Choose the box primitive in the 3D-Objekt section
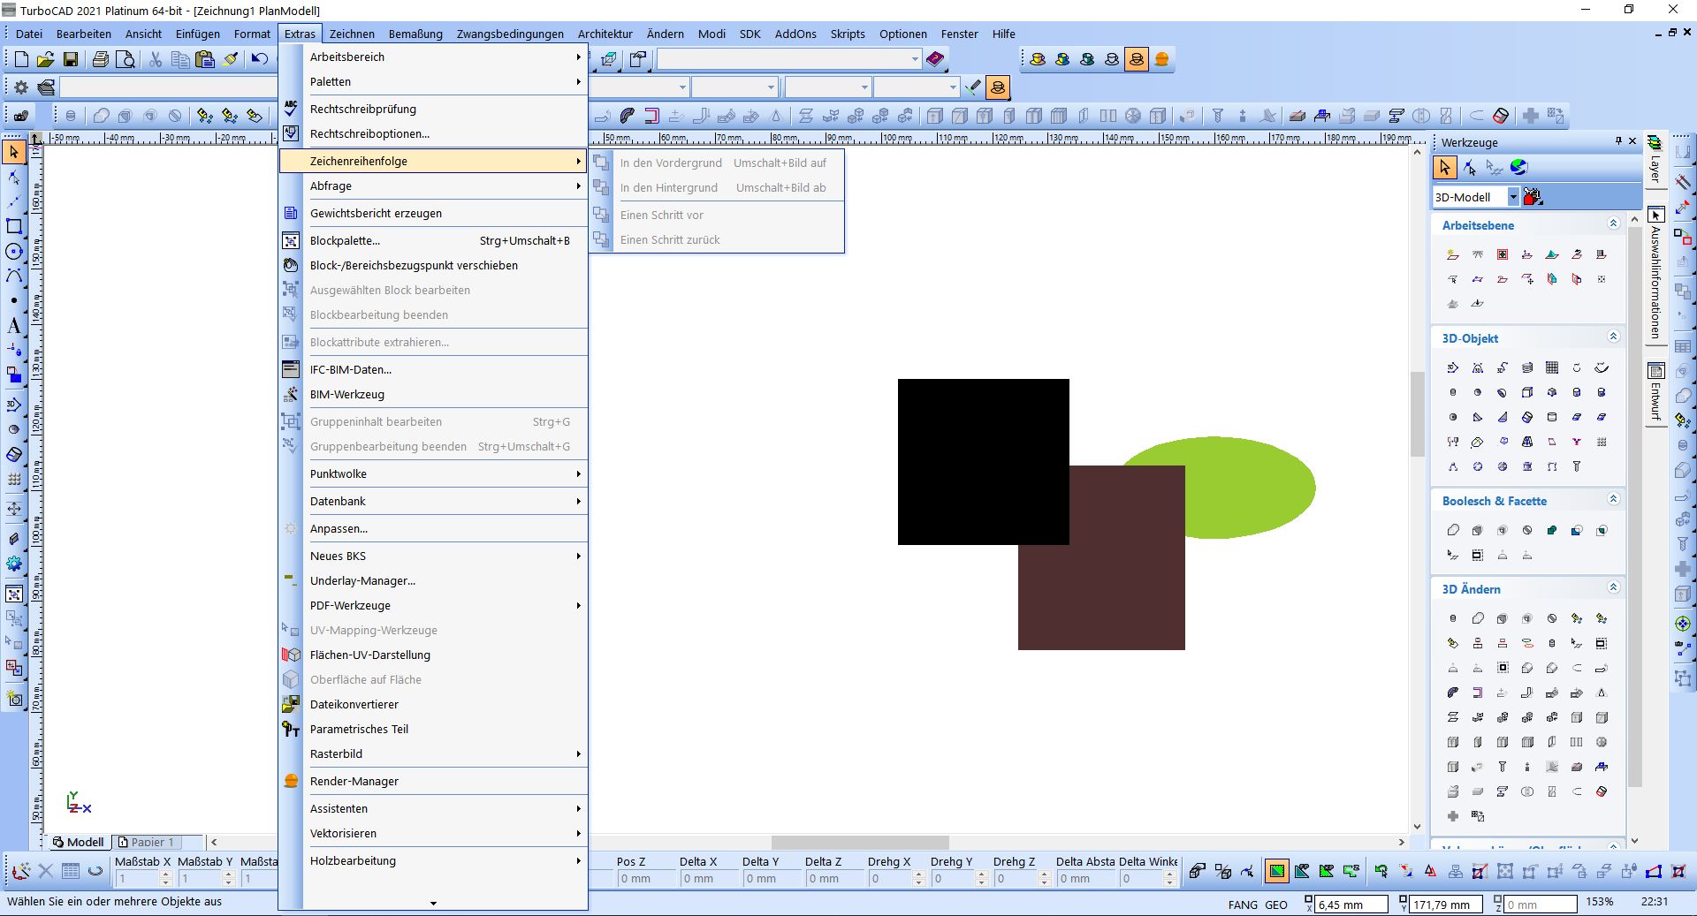1697x916 pixels. click(x=1526, y=392)
